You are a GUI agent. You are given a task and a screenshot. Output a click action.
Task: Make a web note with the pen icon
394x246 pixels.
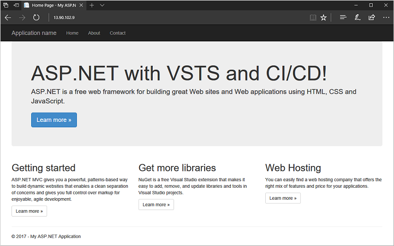(357, 17)
